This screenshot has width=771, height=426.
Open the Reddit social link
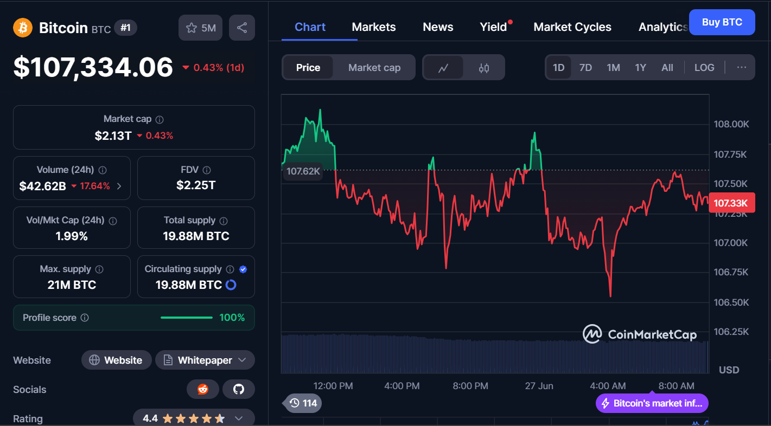click(x=203, y=389)
